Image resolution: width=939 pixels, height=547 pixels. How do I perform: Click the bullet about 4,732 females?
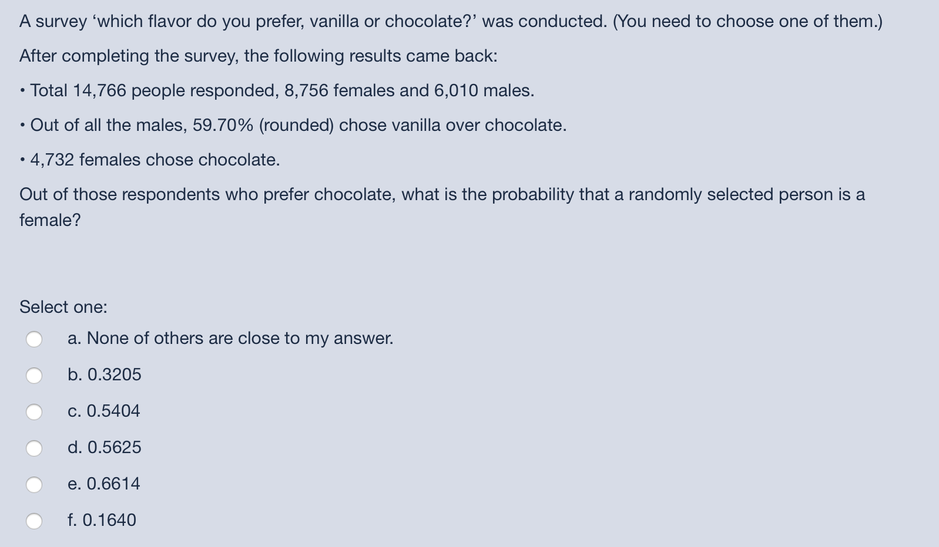click(x=149, y=159)
